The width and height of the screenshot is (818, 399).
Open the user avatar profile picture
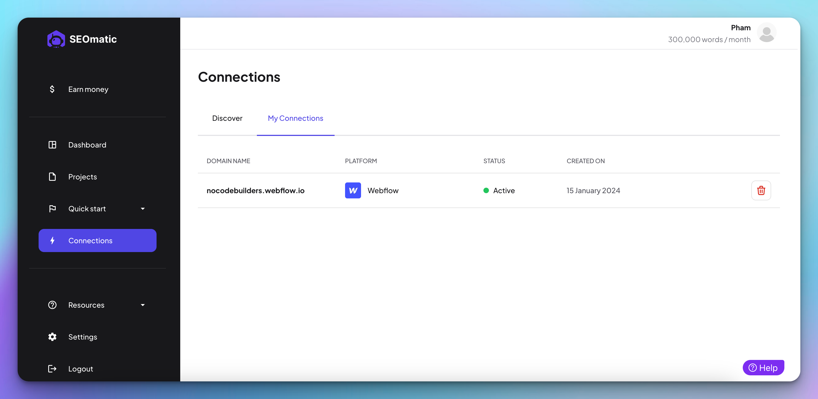[x=766, y=32]
